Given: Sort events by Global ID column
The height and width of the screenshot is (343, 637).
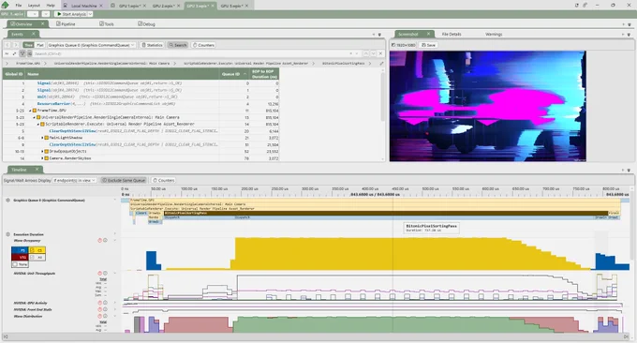Looking at the screenshot, I should click(13, 74).
